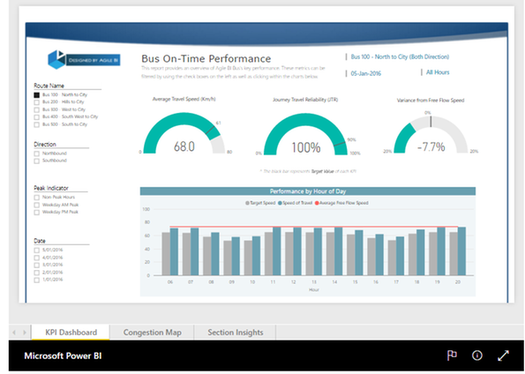This screenshot has height=374, width=525.
Task: Select the hour 17 teal bar
Action: tap(400, 256)
